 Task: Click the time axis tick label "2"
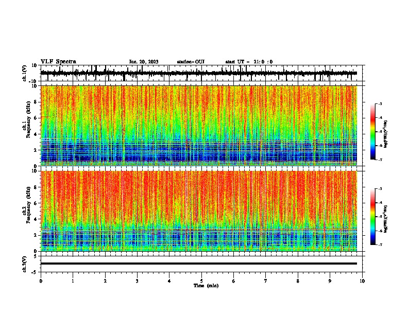pos(105,281)
